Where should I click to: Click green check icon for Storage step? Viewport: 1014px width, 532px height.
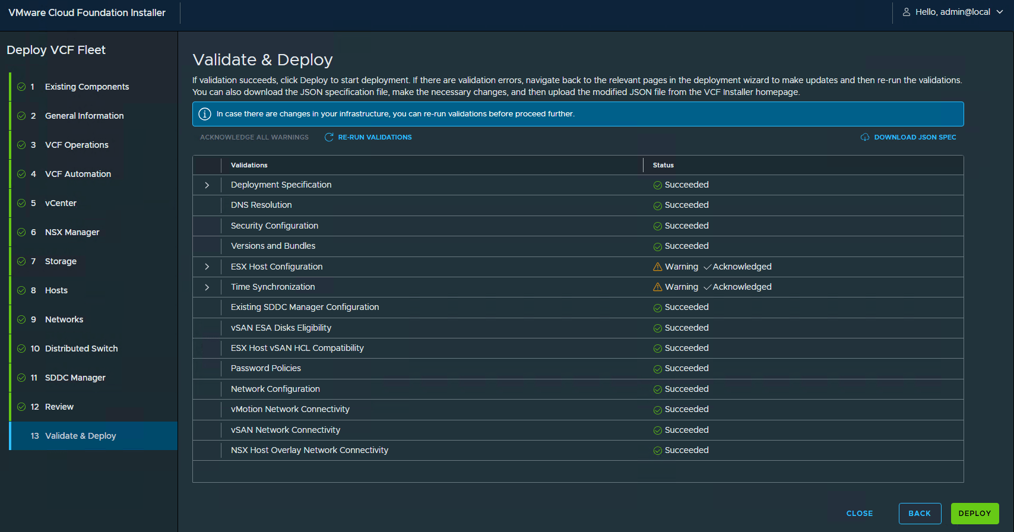(21, 261)
